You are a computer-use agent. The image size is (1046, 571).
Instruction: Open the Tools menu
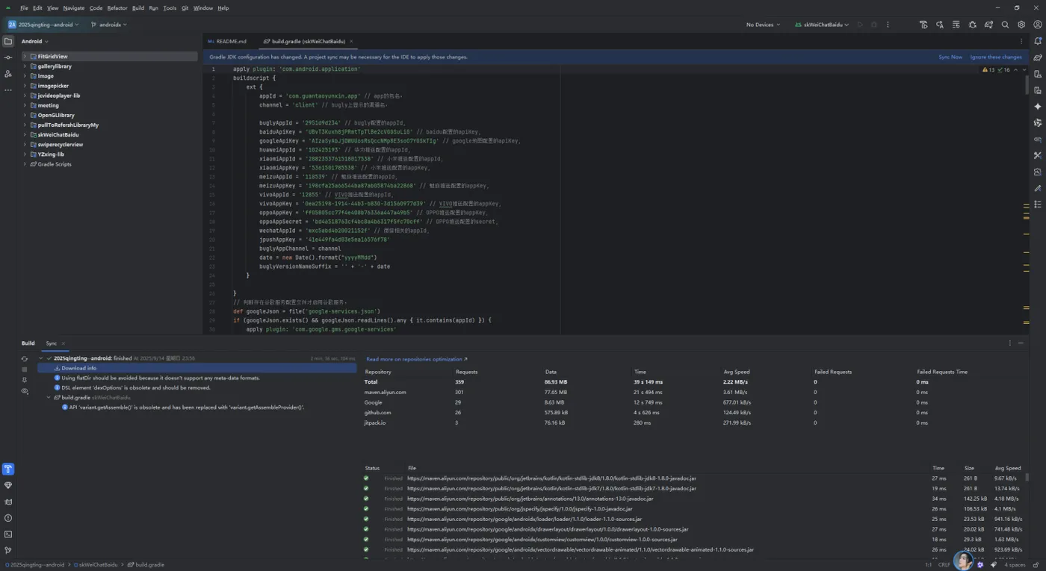170,8
